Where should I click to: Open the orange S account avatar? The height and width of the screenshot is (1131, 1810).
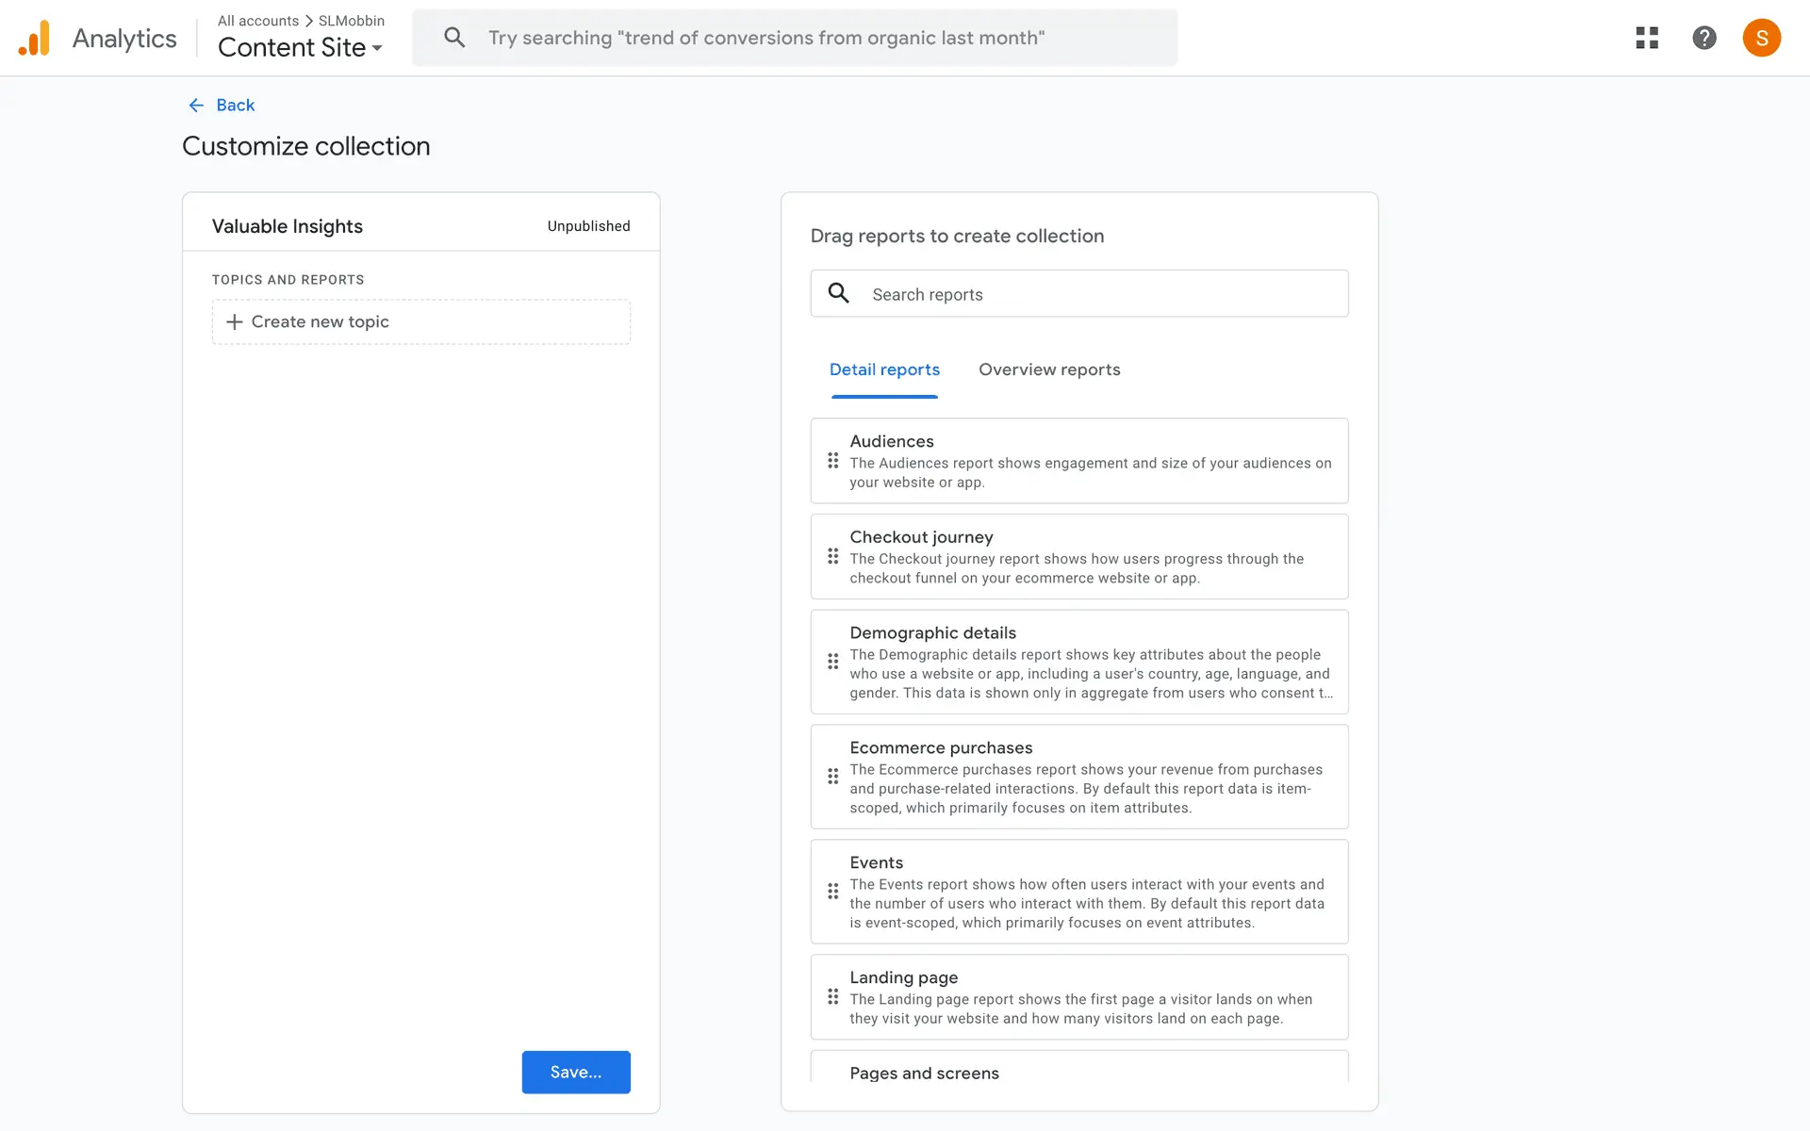point(1760,38)
